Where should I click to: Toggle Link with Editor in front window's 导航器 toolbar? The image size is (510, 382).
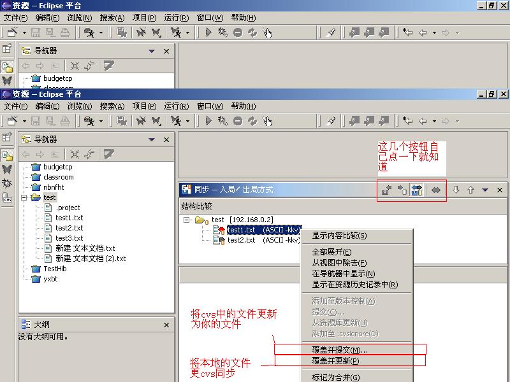pos(89,155)
